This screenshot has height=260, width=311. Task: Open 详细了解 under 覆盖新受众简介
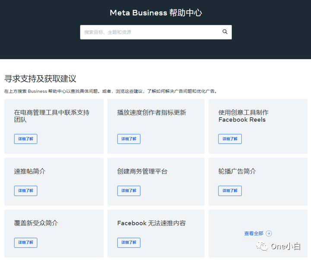(25, 243)
